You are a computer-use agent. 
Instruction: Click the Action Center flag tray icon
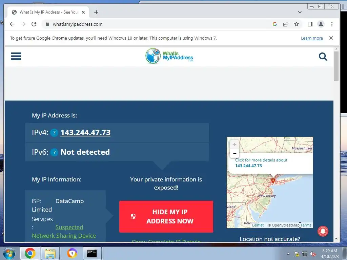[x=296, y=254]
